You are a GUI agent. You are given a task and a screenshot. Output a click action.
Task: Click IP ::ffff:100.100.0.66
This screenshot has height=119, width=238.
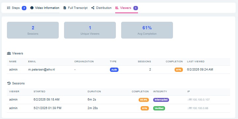198,108
